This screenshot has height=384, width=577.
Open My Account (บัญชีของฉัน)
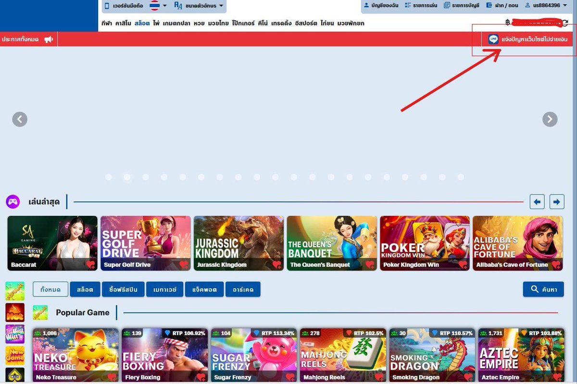point(381,6)
